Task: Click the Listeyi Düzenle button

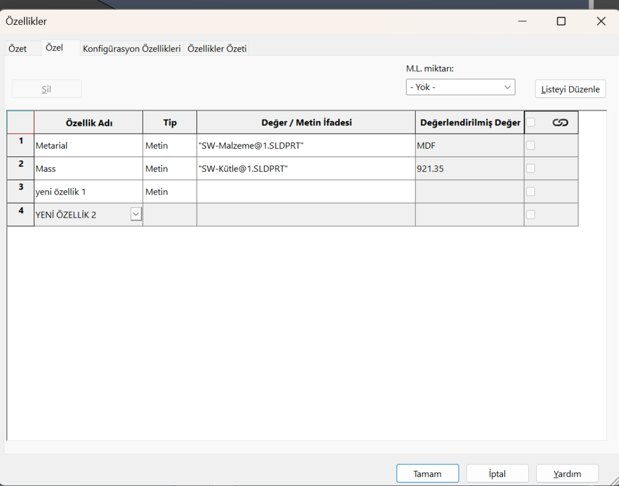Action: (570, 89)
